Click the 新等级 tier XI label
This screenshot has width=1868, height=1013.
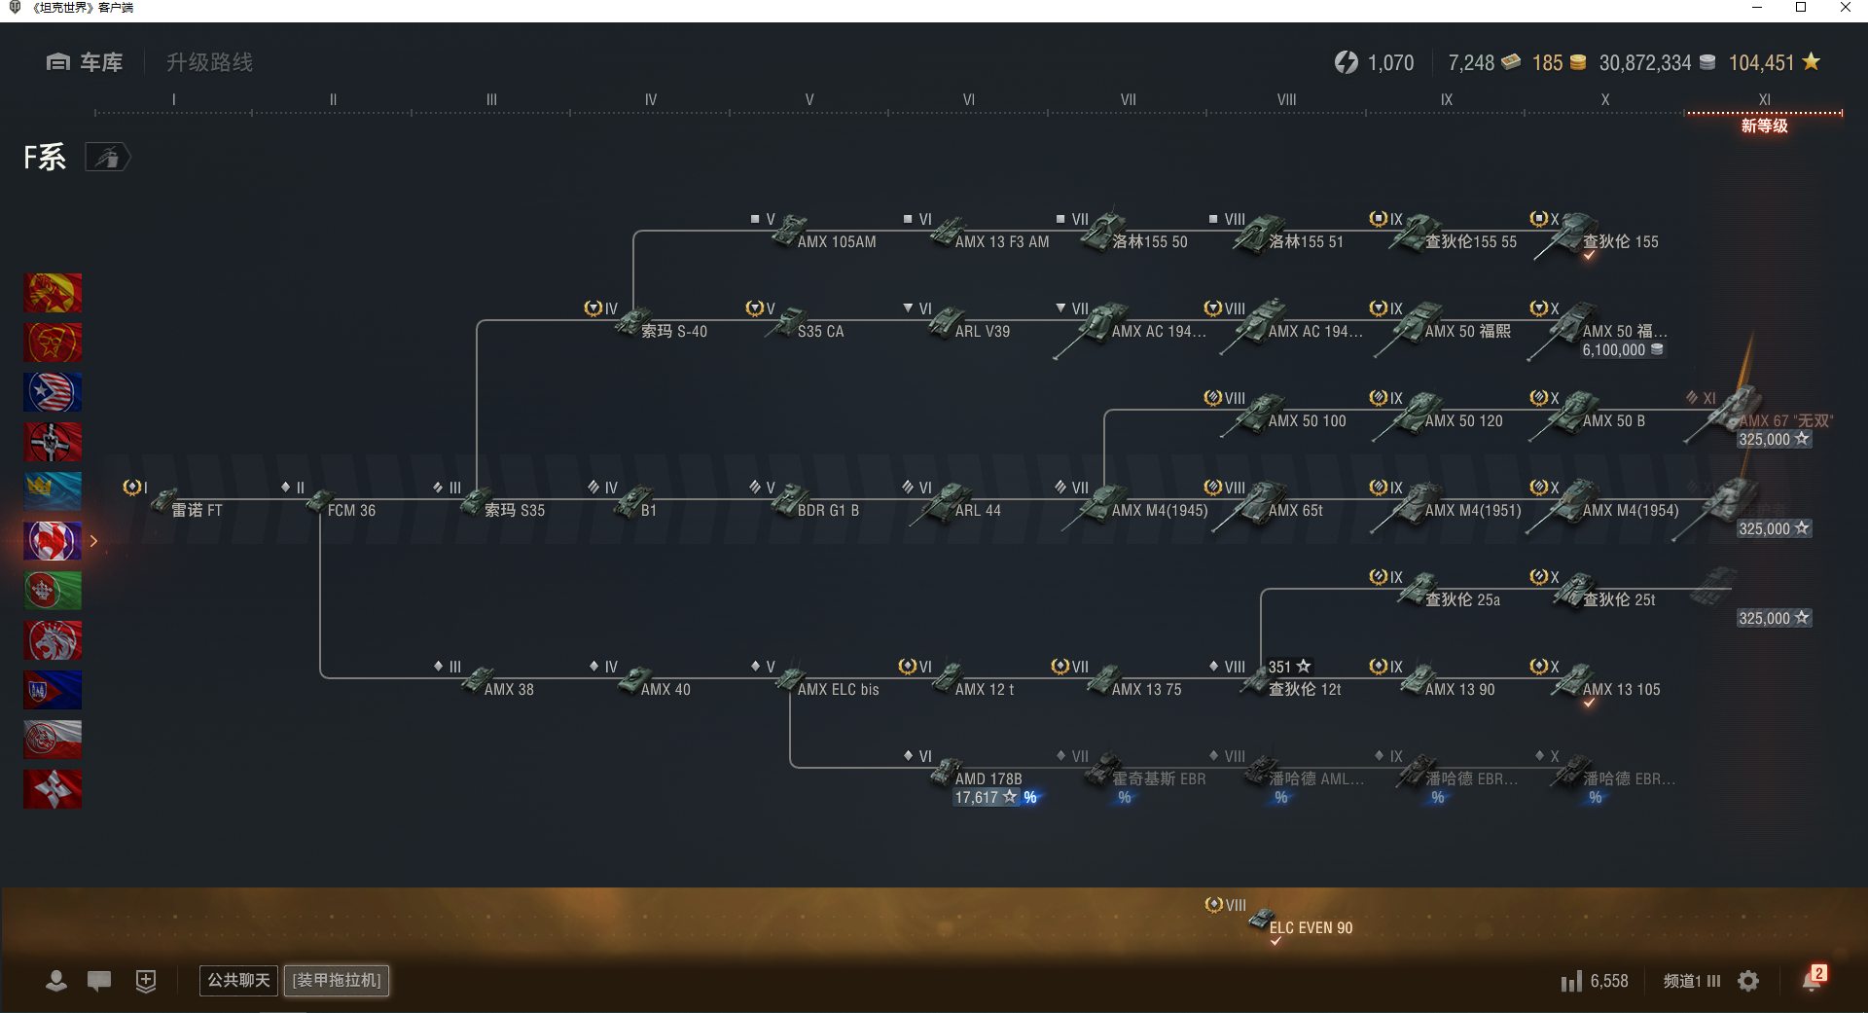[1764, 126]
